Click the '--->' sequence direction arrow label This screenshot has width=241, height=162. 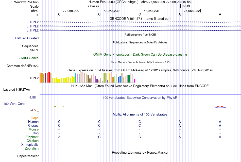36,15
